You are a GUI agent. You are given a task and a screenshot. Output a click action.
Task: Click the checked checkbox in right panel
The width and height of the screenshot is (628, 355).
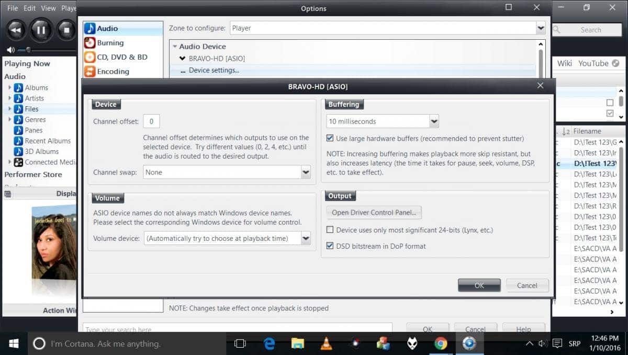pyautogui.click(x=610, y=113)
